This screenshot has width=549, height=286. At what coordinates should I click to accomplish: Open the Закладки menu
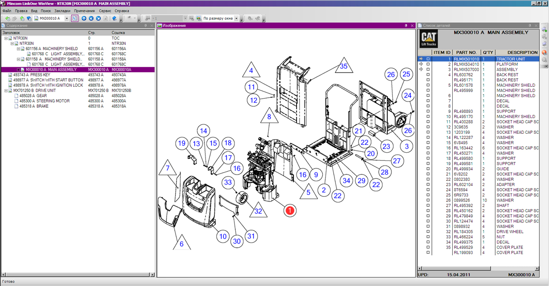[62, 10]
